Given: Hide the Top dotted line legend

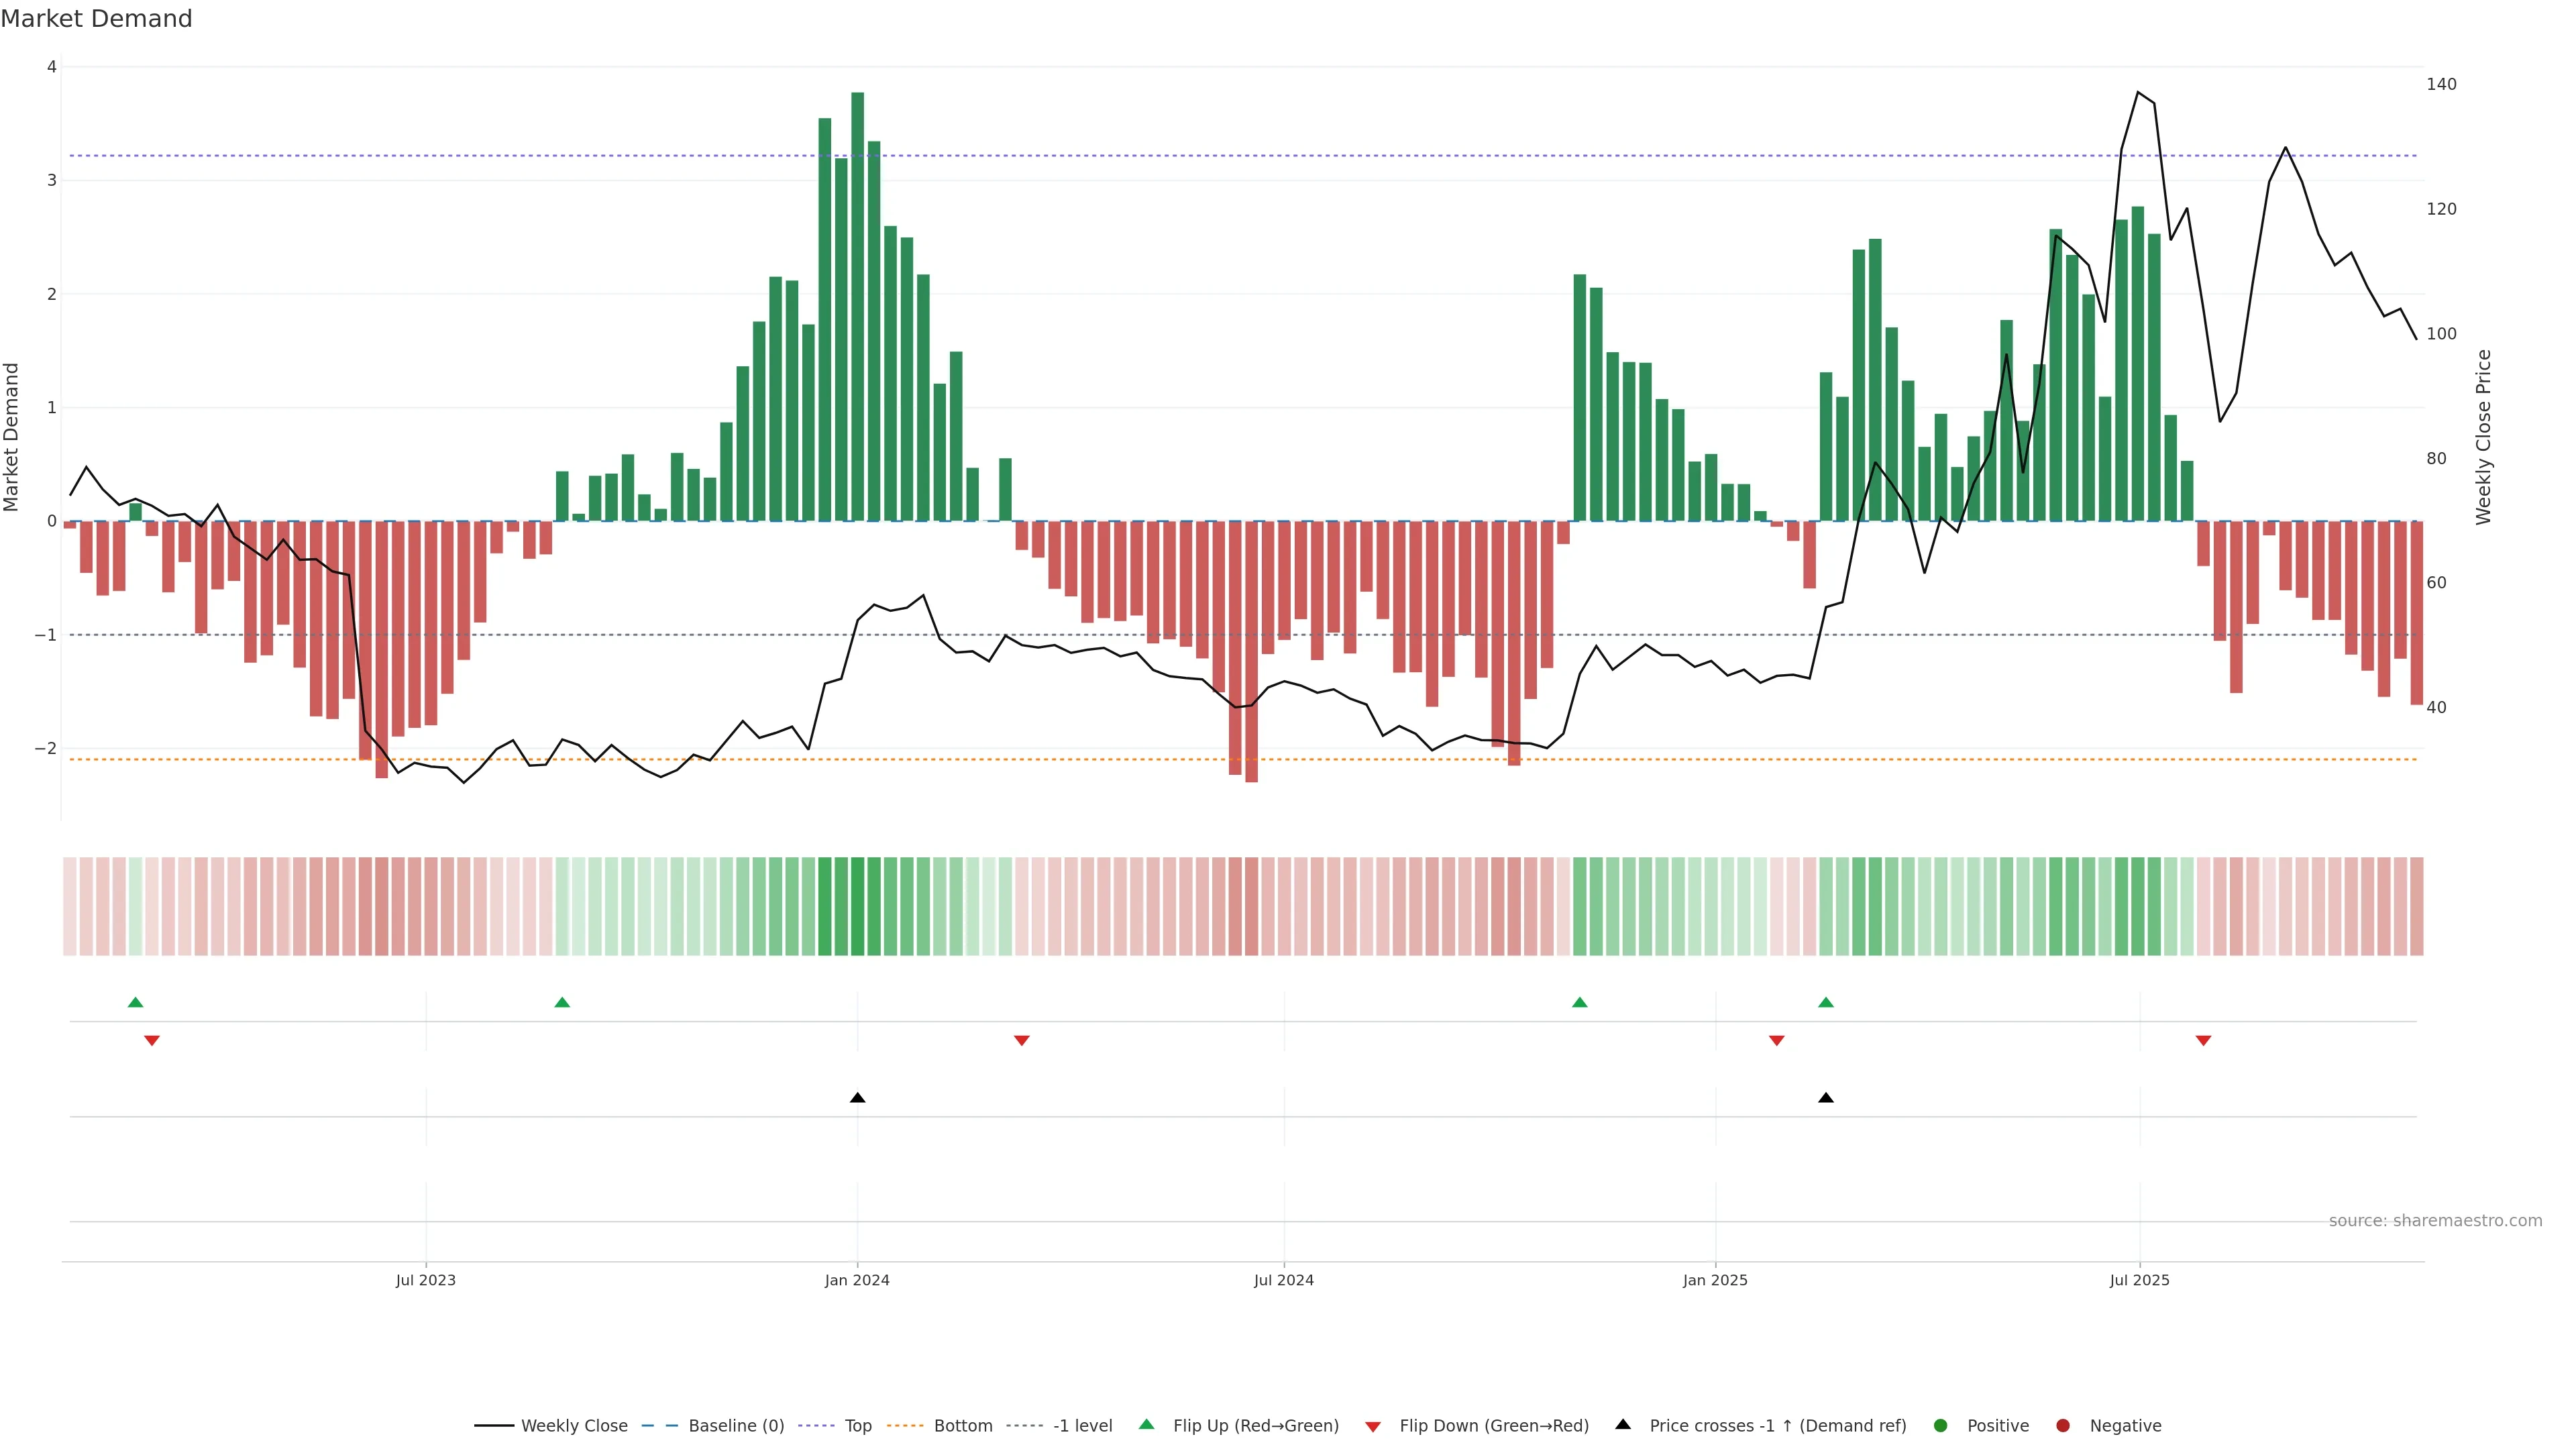Looking at the screenshot, I should click(857, 1426).
